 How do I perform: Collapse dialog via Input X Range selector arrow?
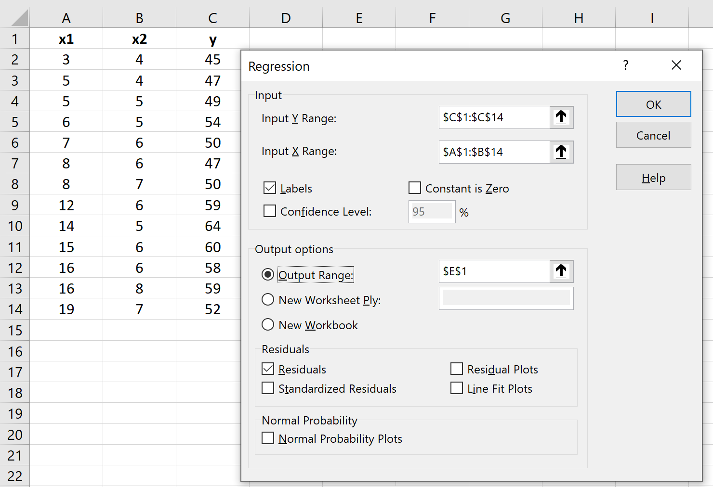click(561, 152)
